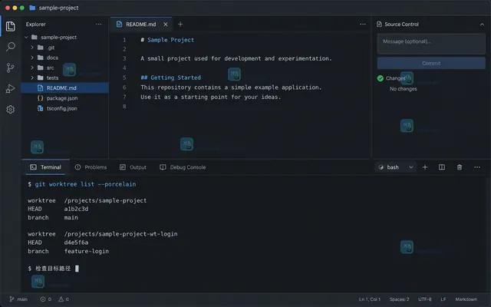This screenshot has width=491, height=307.
Task: Change indentation via Spaces: 2
Action: [399, 299]
